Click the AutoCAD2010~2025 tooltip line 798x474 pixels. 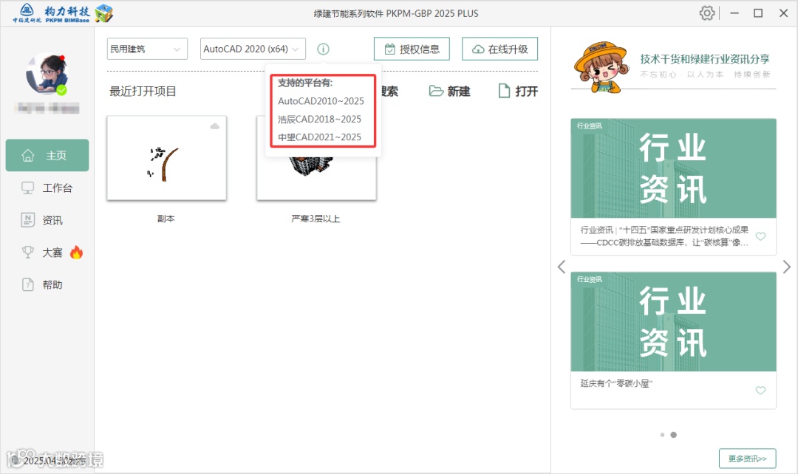pos(321,100)
